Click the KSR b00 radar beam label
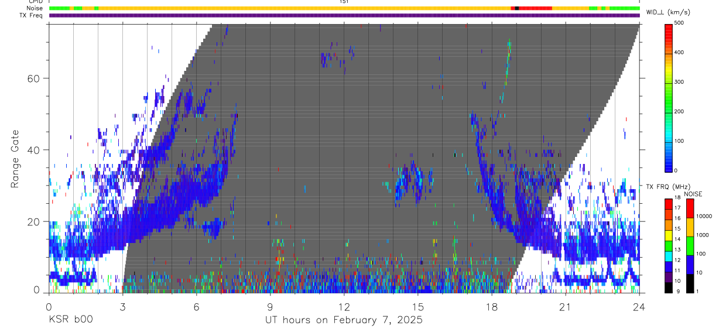 pyautogui.click(x=70, y=320)
